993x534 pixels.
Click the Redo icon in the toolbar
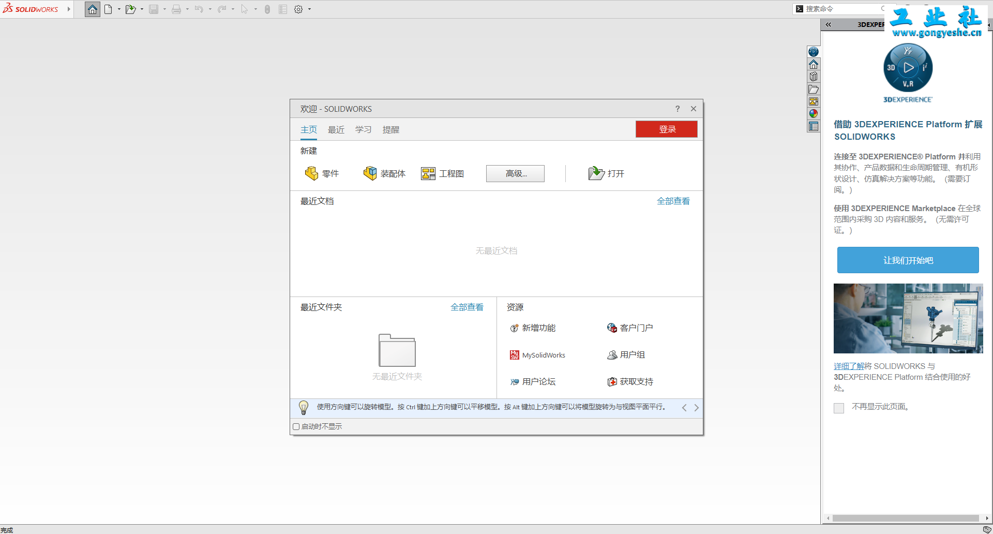222,9
